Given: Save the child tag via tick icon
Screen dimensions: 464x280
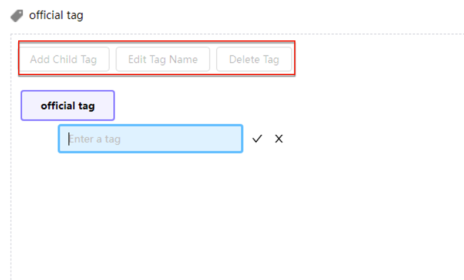Looking at the screenshot, I should [x=257, y=139].
